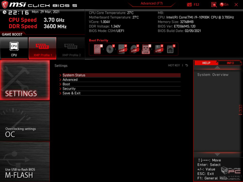Click the GAME BOOST label
The image size is (243, 182).
(x=12, y=34)
